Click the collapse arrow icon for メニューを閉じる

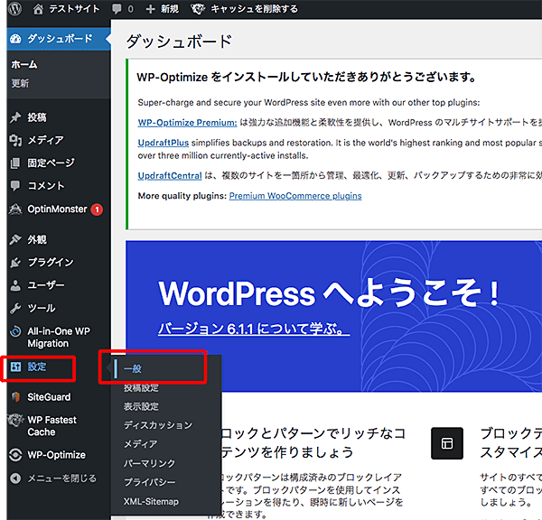point(15,478)
